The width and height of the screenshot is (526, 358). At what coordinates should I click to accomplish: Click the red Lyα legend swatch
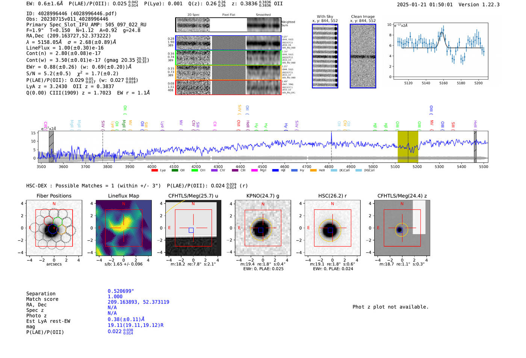tap(154, 171)
